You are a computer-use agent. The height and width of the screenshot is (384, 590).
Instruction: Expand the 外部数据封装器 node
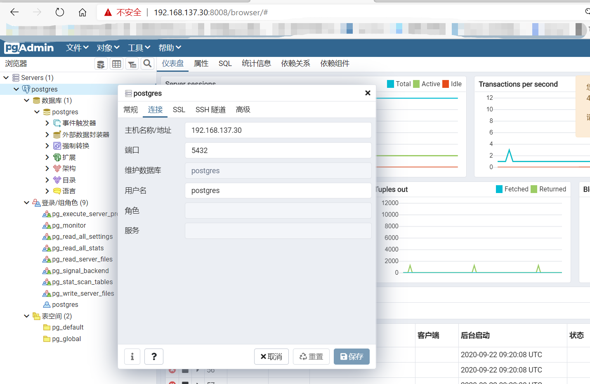click(x=47, y=134)
